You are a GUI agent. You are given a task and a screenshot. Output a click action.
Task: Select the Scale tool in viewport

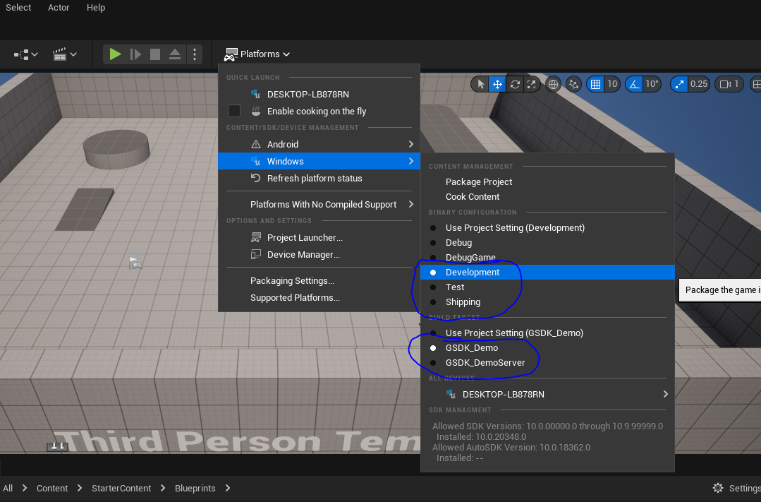(532, 84)
